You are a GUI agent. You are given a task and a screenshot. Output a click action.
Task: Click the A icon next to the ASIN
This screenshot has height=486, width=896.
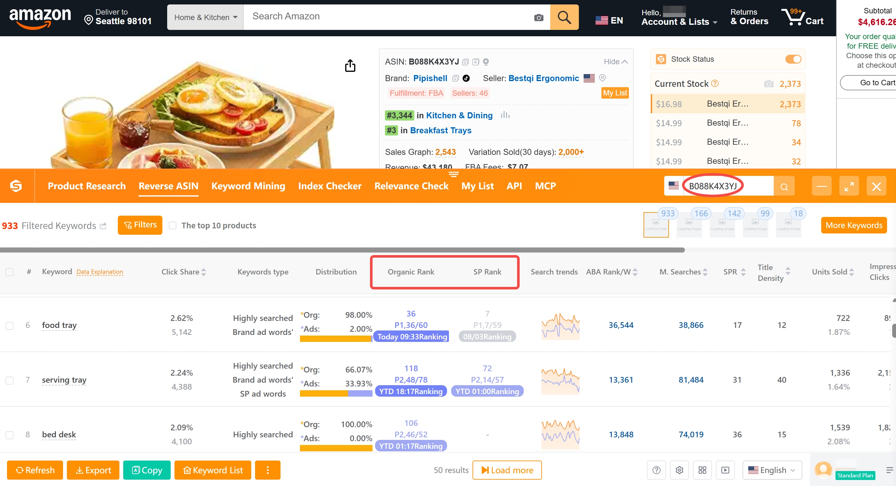pos(475,62)
